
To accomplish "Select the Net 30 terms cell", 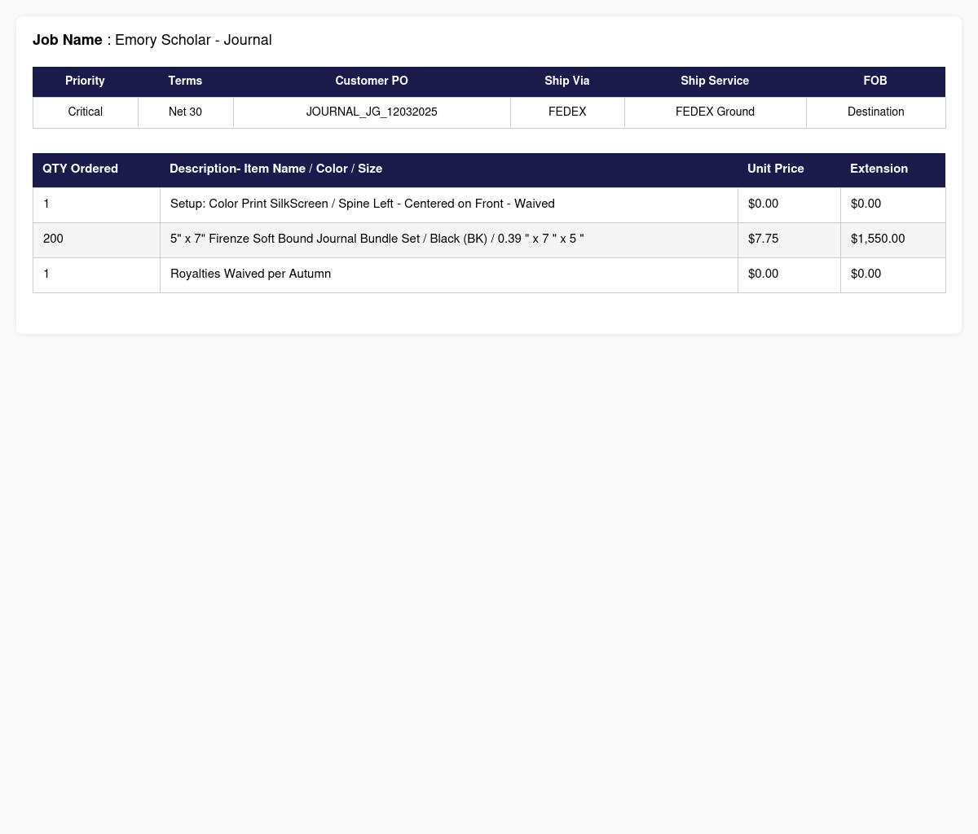I will pos(185,112).
